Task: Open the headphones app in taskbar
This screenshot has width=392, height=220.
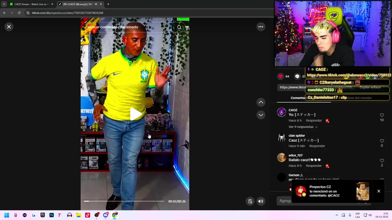Action: click(x=70, y=215)
